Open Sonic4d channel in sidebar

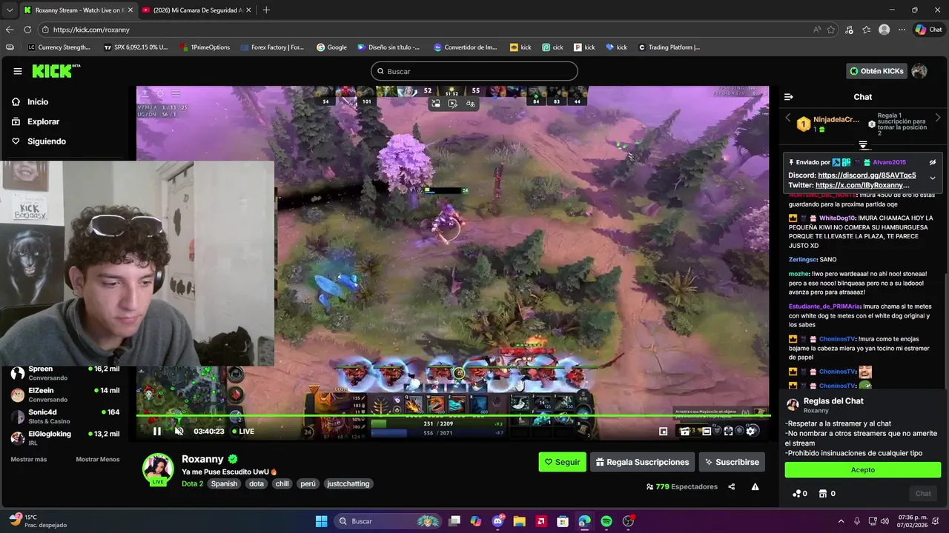(x=65, y=416)
